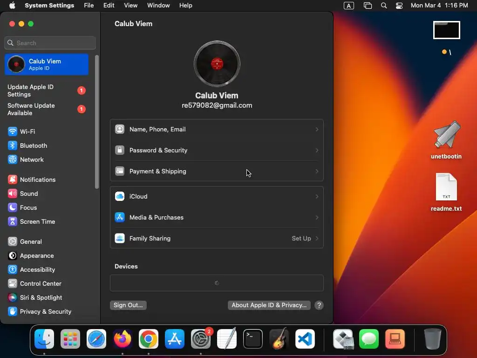Select Sound in the sidebar

[23, 193]
